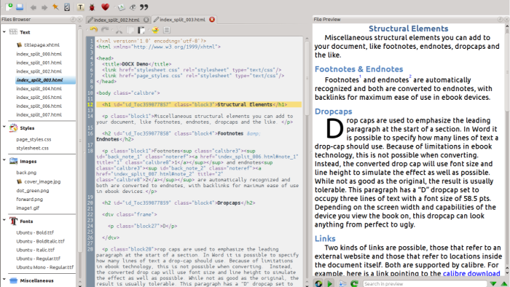Click the green up arrow find previous
This screenshot has width=510, height=287.
(x=504, y=283)
